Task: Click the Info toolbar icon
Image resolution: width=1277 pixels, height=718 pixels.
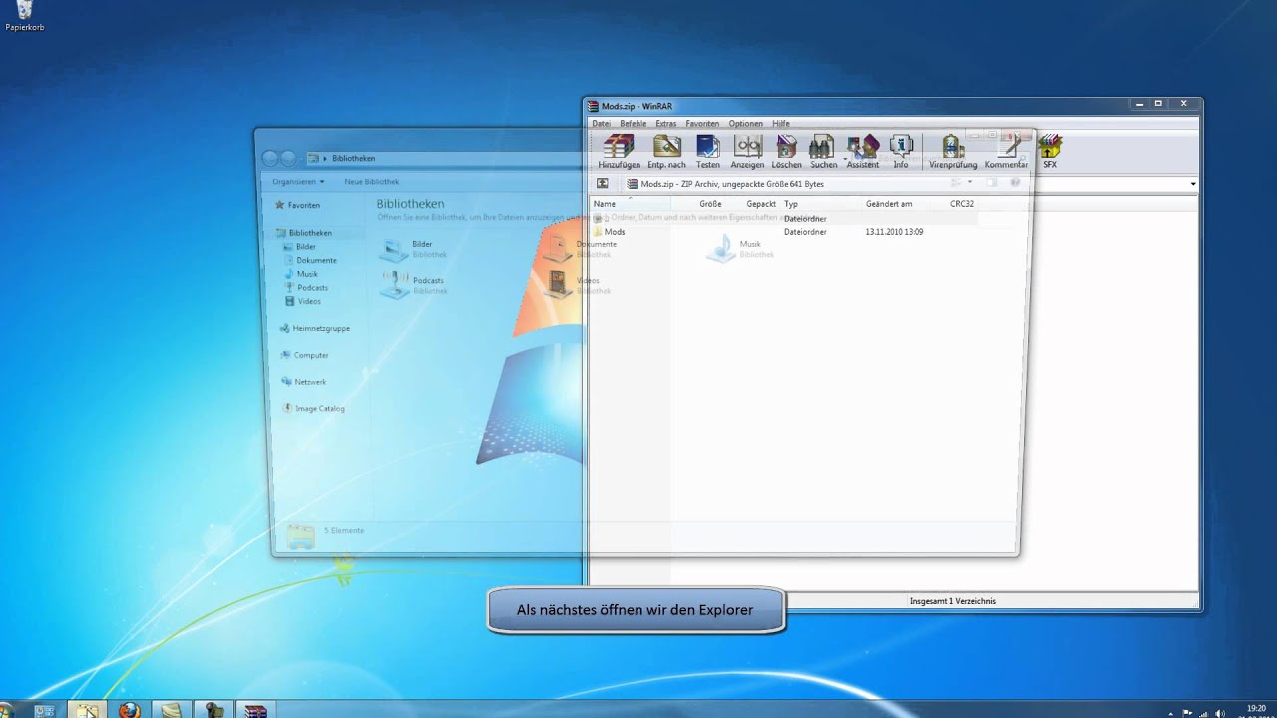Action: click(x=901, y=151)
